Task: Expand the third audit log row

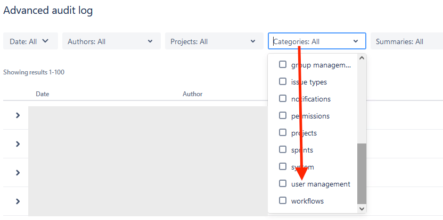Action: coord(18,173)
